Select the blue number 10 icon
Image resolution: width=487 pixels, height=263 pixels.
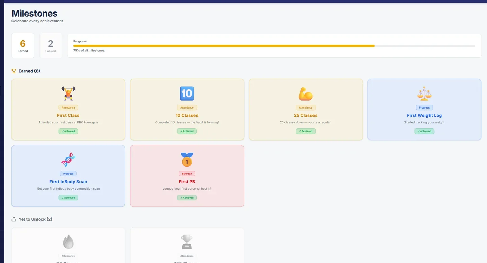(x=187, y=93)
